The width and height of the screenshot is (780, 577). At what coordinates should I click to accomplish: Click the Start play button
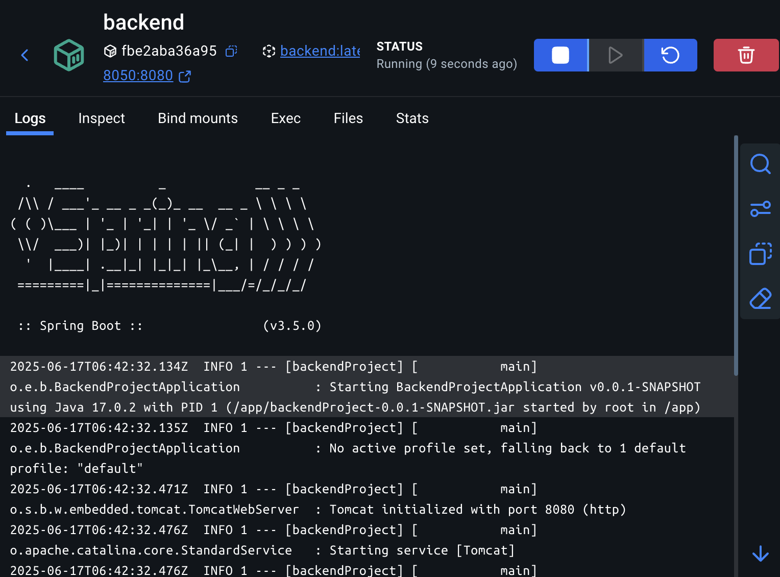pos(616,55)
